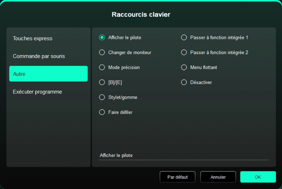The width and height of the screenshot is (282, 189).
Task: Select the Afficher le pilote radio button
Action: pyautogui.click(x=102, y=38)
